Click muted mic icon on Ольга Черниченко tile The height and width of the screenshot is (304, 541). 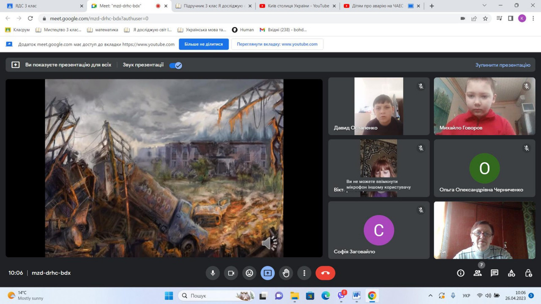click(x=527, y=148)
